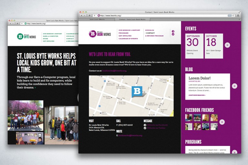Image resolution: width=248 pixels, height=165 pixels.
Task: Open the photo of people in the purple-walled room
Action: coord(30,138)
